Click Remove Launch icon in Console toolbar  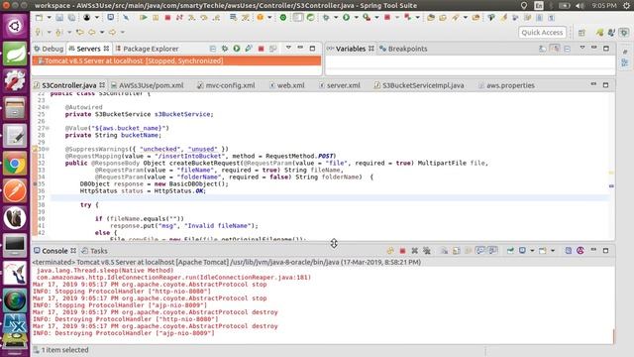pos(414,251)
